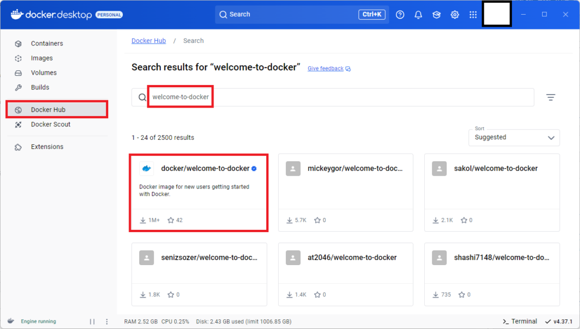The height and width of the screenshot is (329, 580).
Task: Click the v4.37.1 version indicator
Action: click(x=558, y=322)
